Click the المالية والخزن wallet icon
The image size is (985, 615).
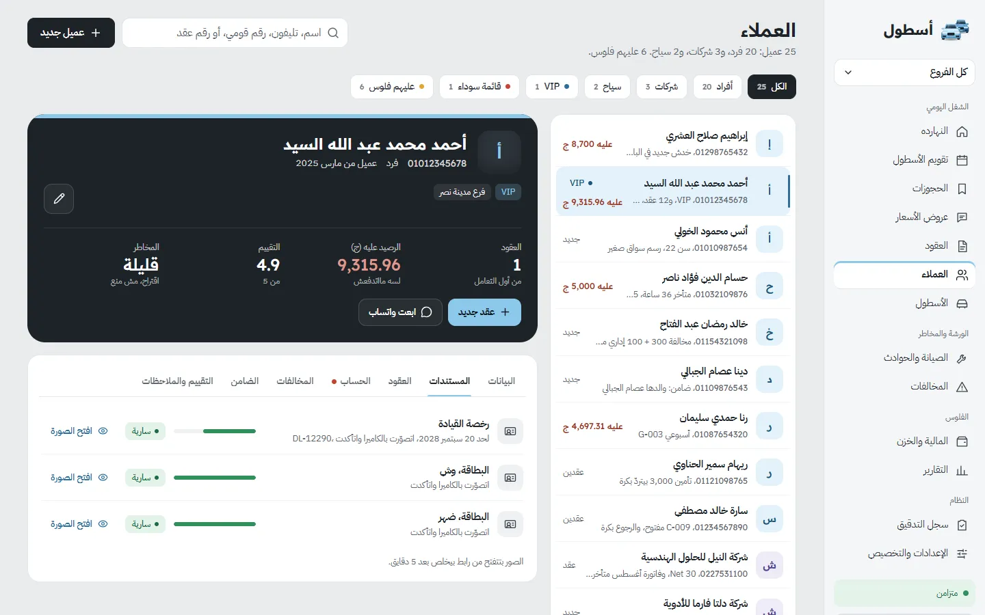962,441
